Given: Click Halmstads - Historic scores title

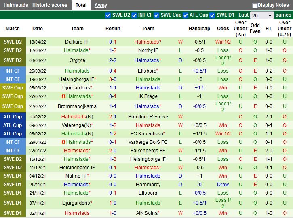Looking at the screenshot, I should 36,5.
